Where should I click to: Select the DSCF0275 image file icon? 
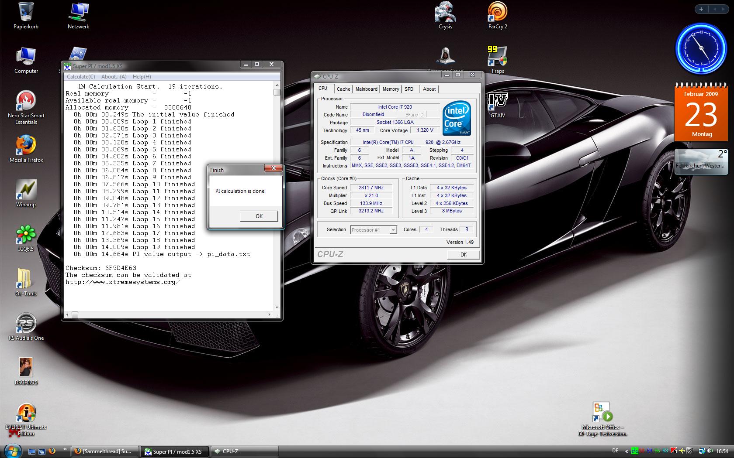(26, 372)
